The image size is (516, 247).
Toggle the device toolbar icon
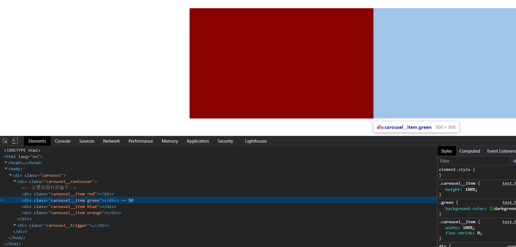15,141
